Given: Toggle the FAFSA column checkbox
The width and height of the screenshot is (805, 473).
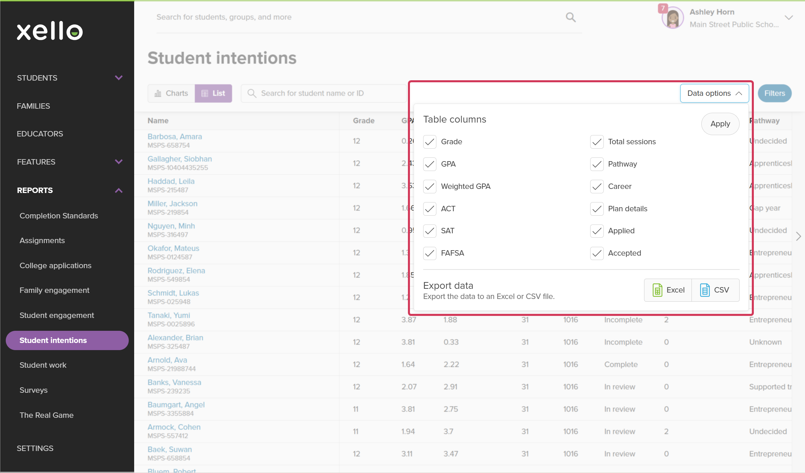Looking at the screenshot, I should pos(430,253).
